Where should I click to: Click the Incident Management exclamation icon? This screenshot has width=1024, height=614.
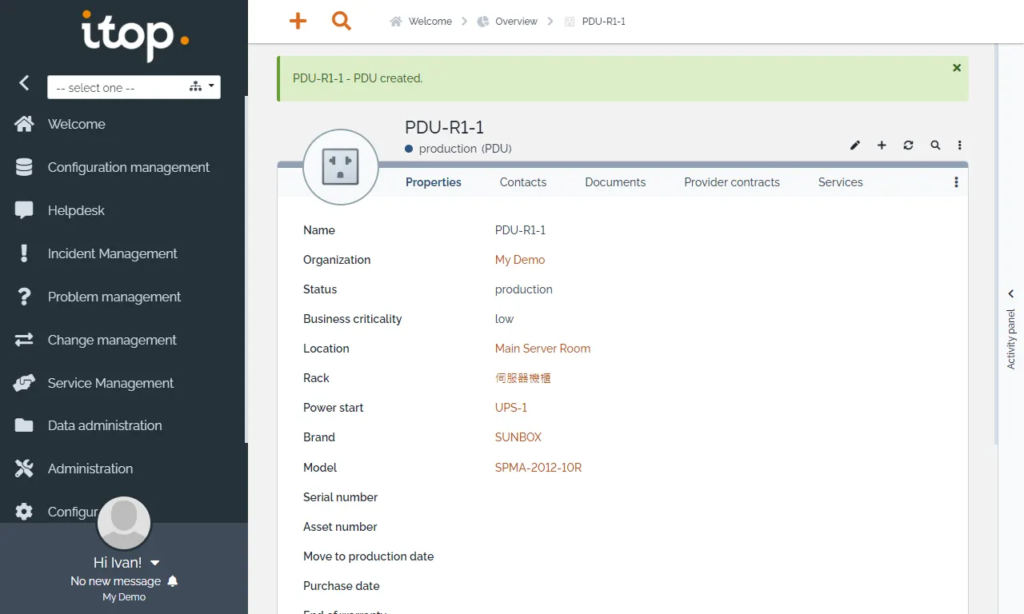click(24, 253)
